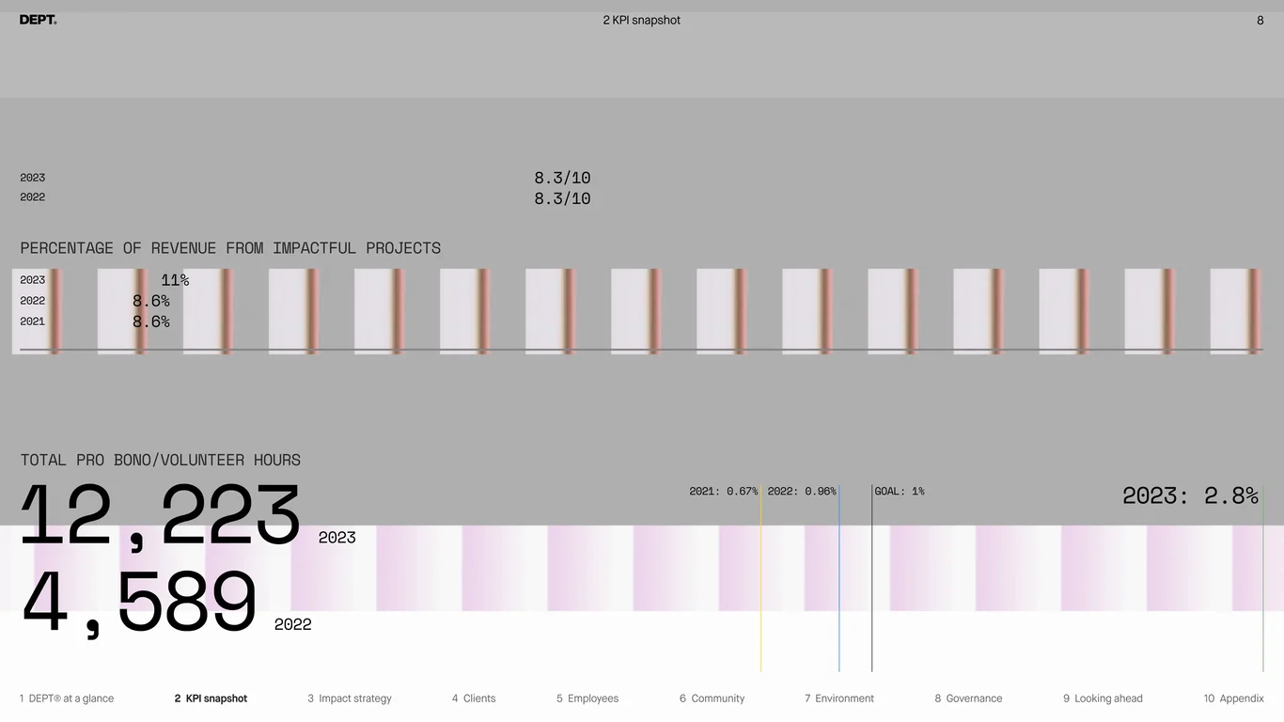Go to the 'Governance' section
The image size is (1284, 722).
968,698
